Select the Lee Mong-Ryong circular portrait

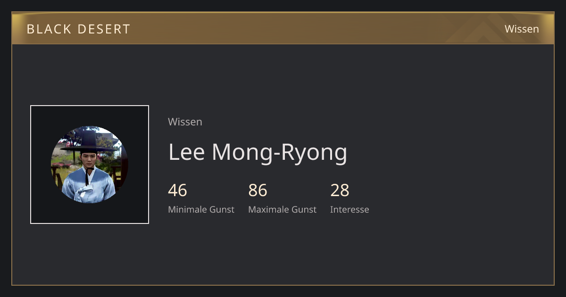(90, 165)
